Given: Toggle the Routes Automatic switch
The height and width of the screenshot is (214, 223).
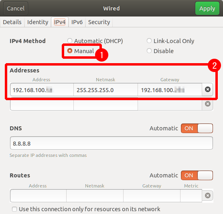Looking at the screenshot, I should pyautogui.click(x=197, y=175).
